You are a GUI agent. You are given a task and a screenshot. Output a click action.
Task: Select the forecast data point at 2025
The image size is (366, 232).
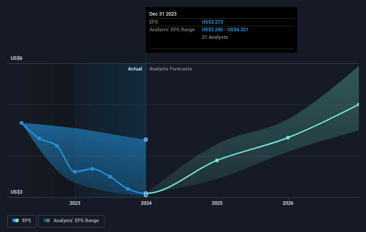217,160
